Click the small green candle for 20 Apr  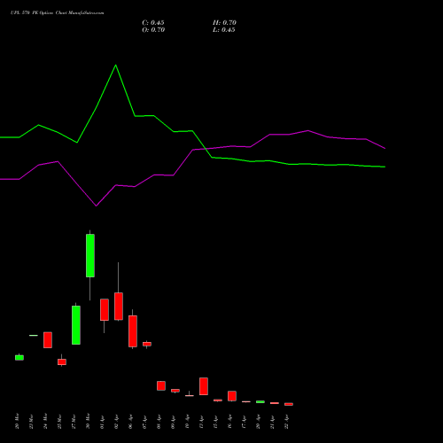260,401
